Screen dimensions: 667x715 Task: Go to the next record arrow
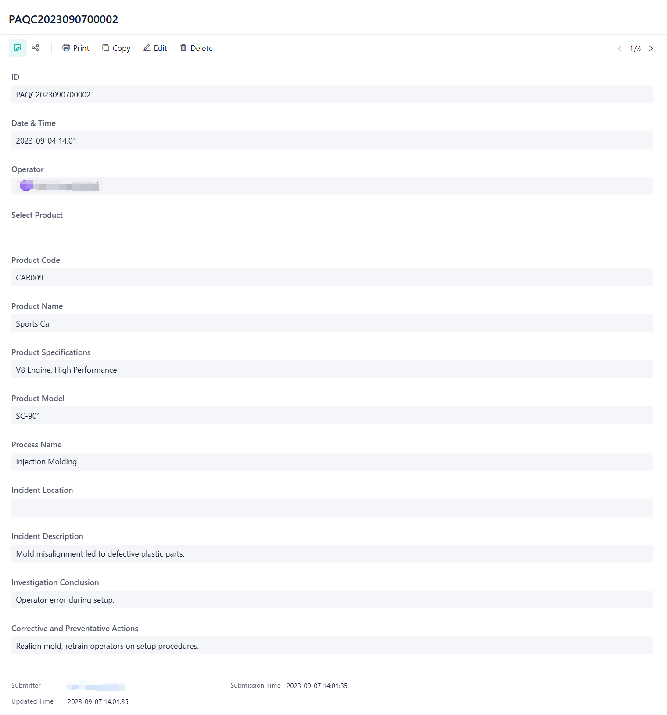(x=651, y=48)
